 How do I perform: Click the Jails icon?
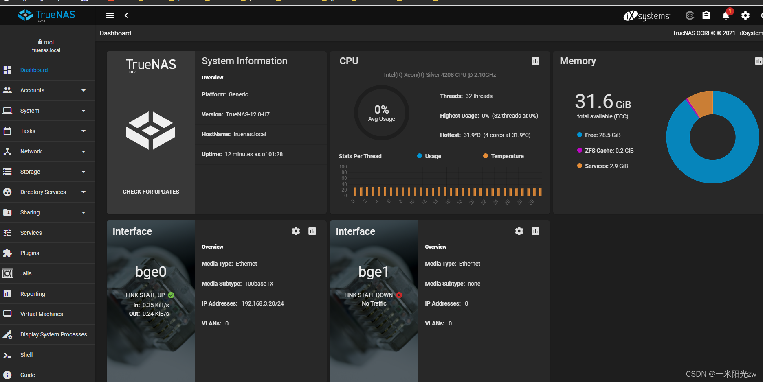7,273
